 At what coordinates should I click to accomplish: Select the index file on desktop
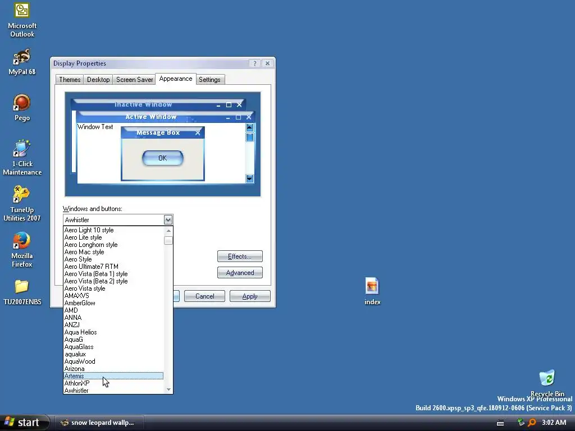pyautogui.click(x=372, y=291)
